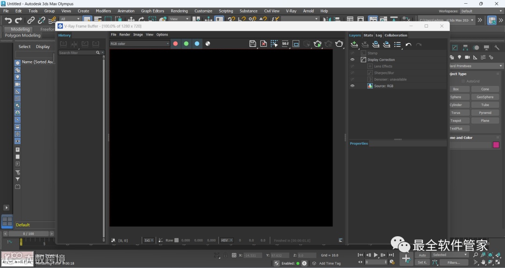Click the History search filter field

pos(77,53)
